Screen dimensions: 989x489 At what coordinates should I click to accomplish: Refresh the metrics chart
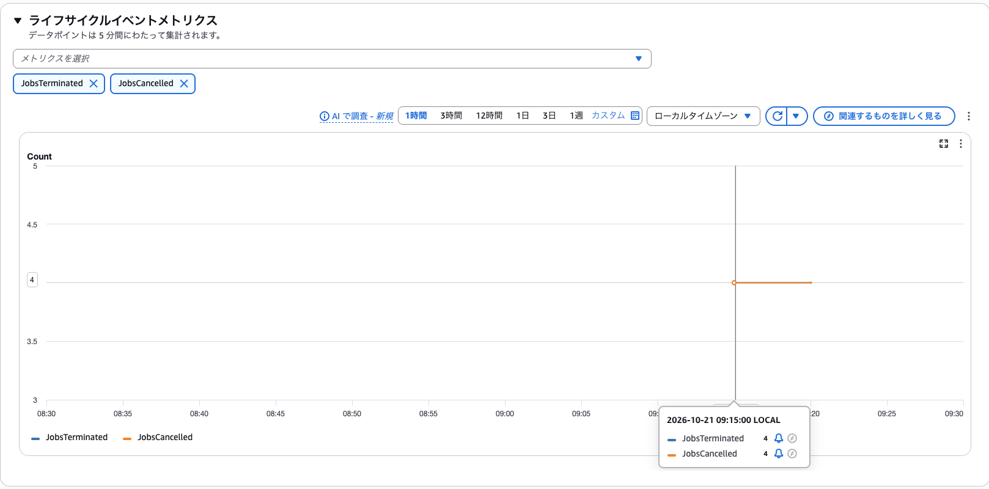point(777,116)
